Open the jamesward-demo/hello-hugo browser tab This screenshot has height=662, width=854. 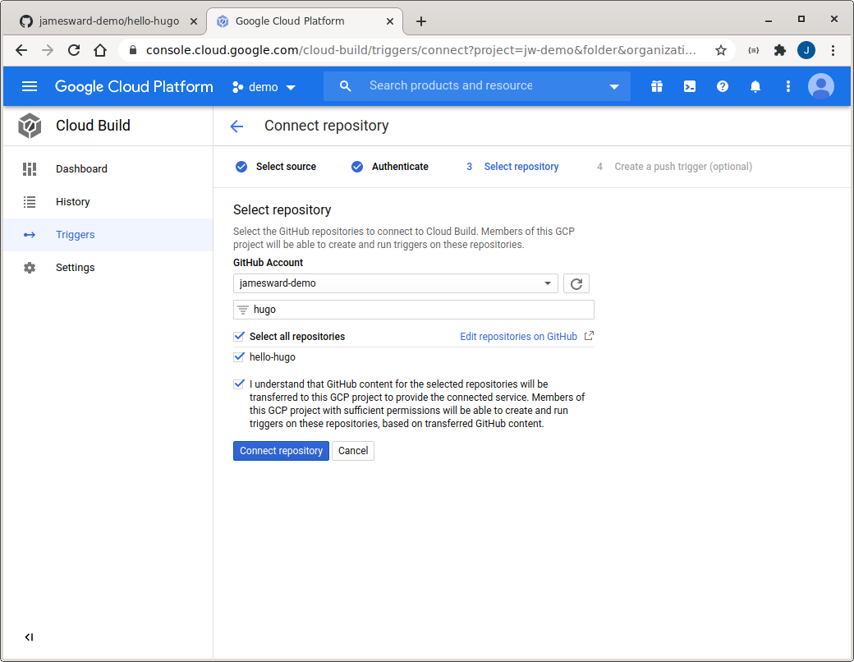click(108, 21)
